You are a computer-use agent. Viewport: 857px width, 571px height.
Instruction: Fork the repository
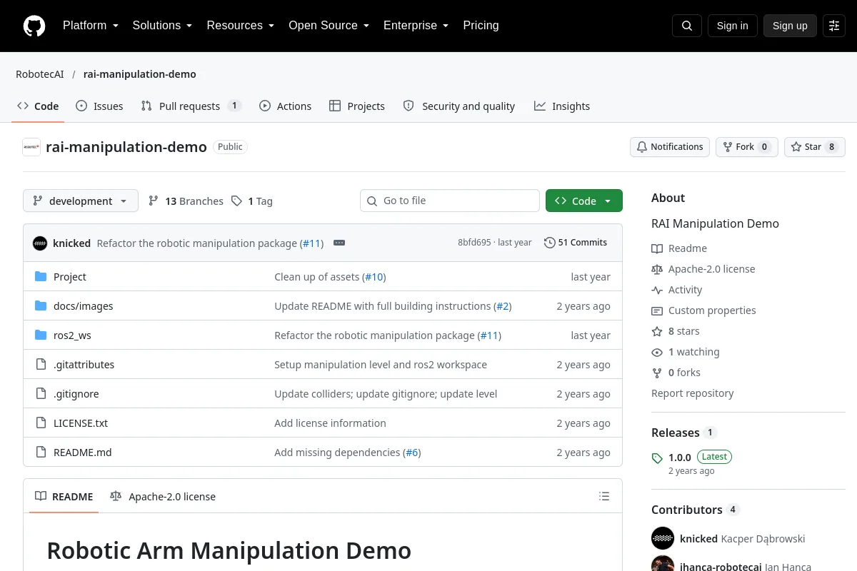tap(746, 147)
